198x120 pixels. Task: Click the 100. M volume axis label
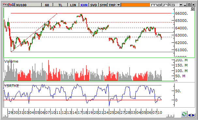[181, 71]
